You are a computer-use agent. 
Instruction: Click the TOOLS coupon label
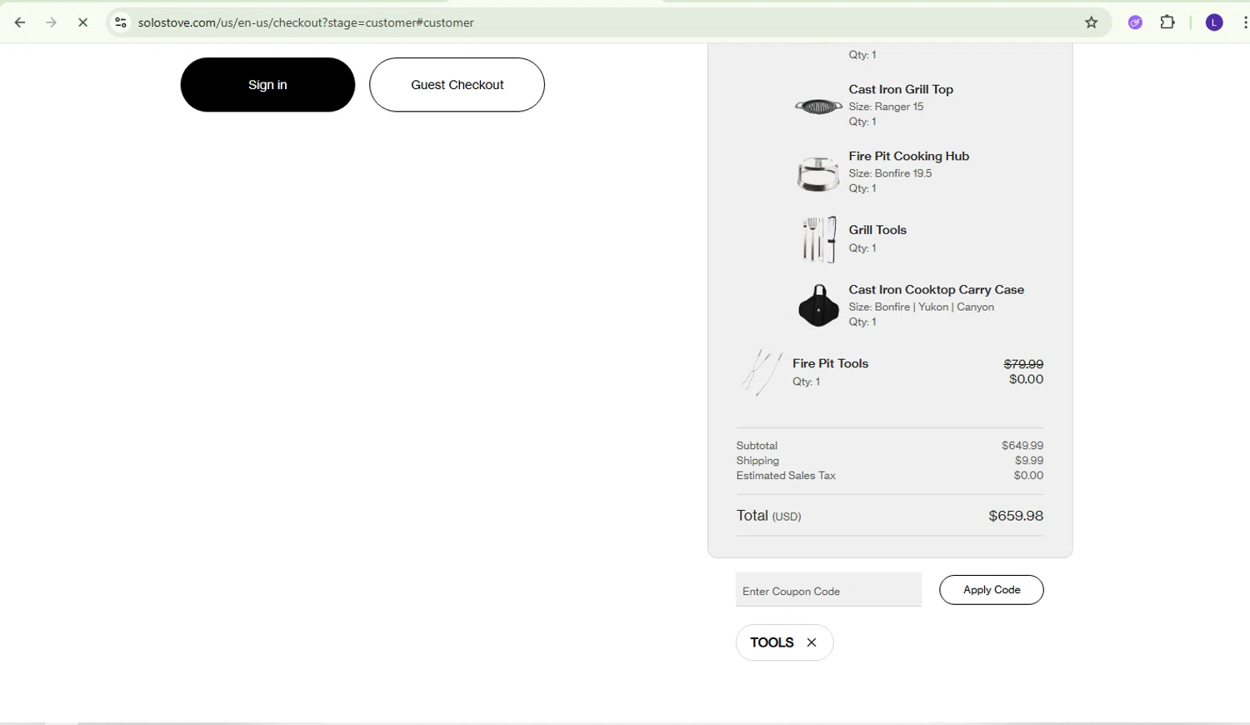pos(772,642)
